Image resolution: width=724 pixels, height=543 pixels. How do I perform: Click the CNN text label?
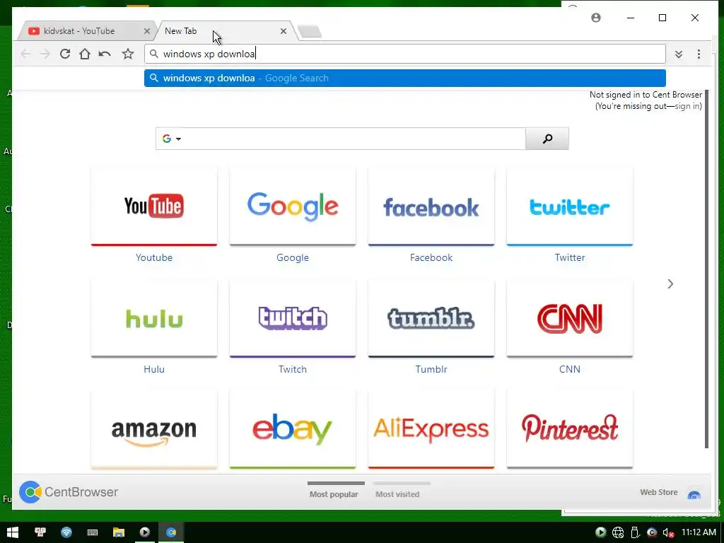point(569,369)
